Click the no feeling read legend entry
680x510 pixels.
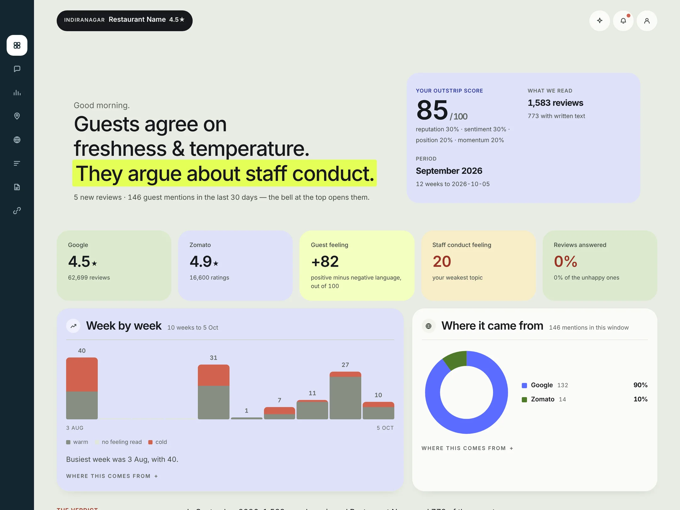(118, 442)
